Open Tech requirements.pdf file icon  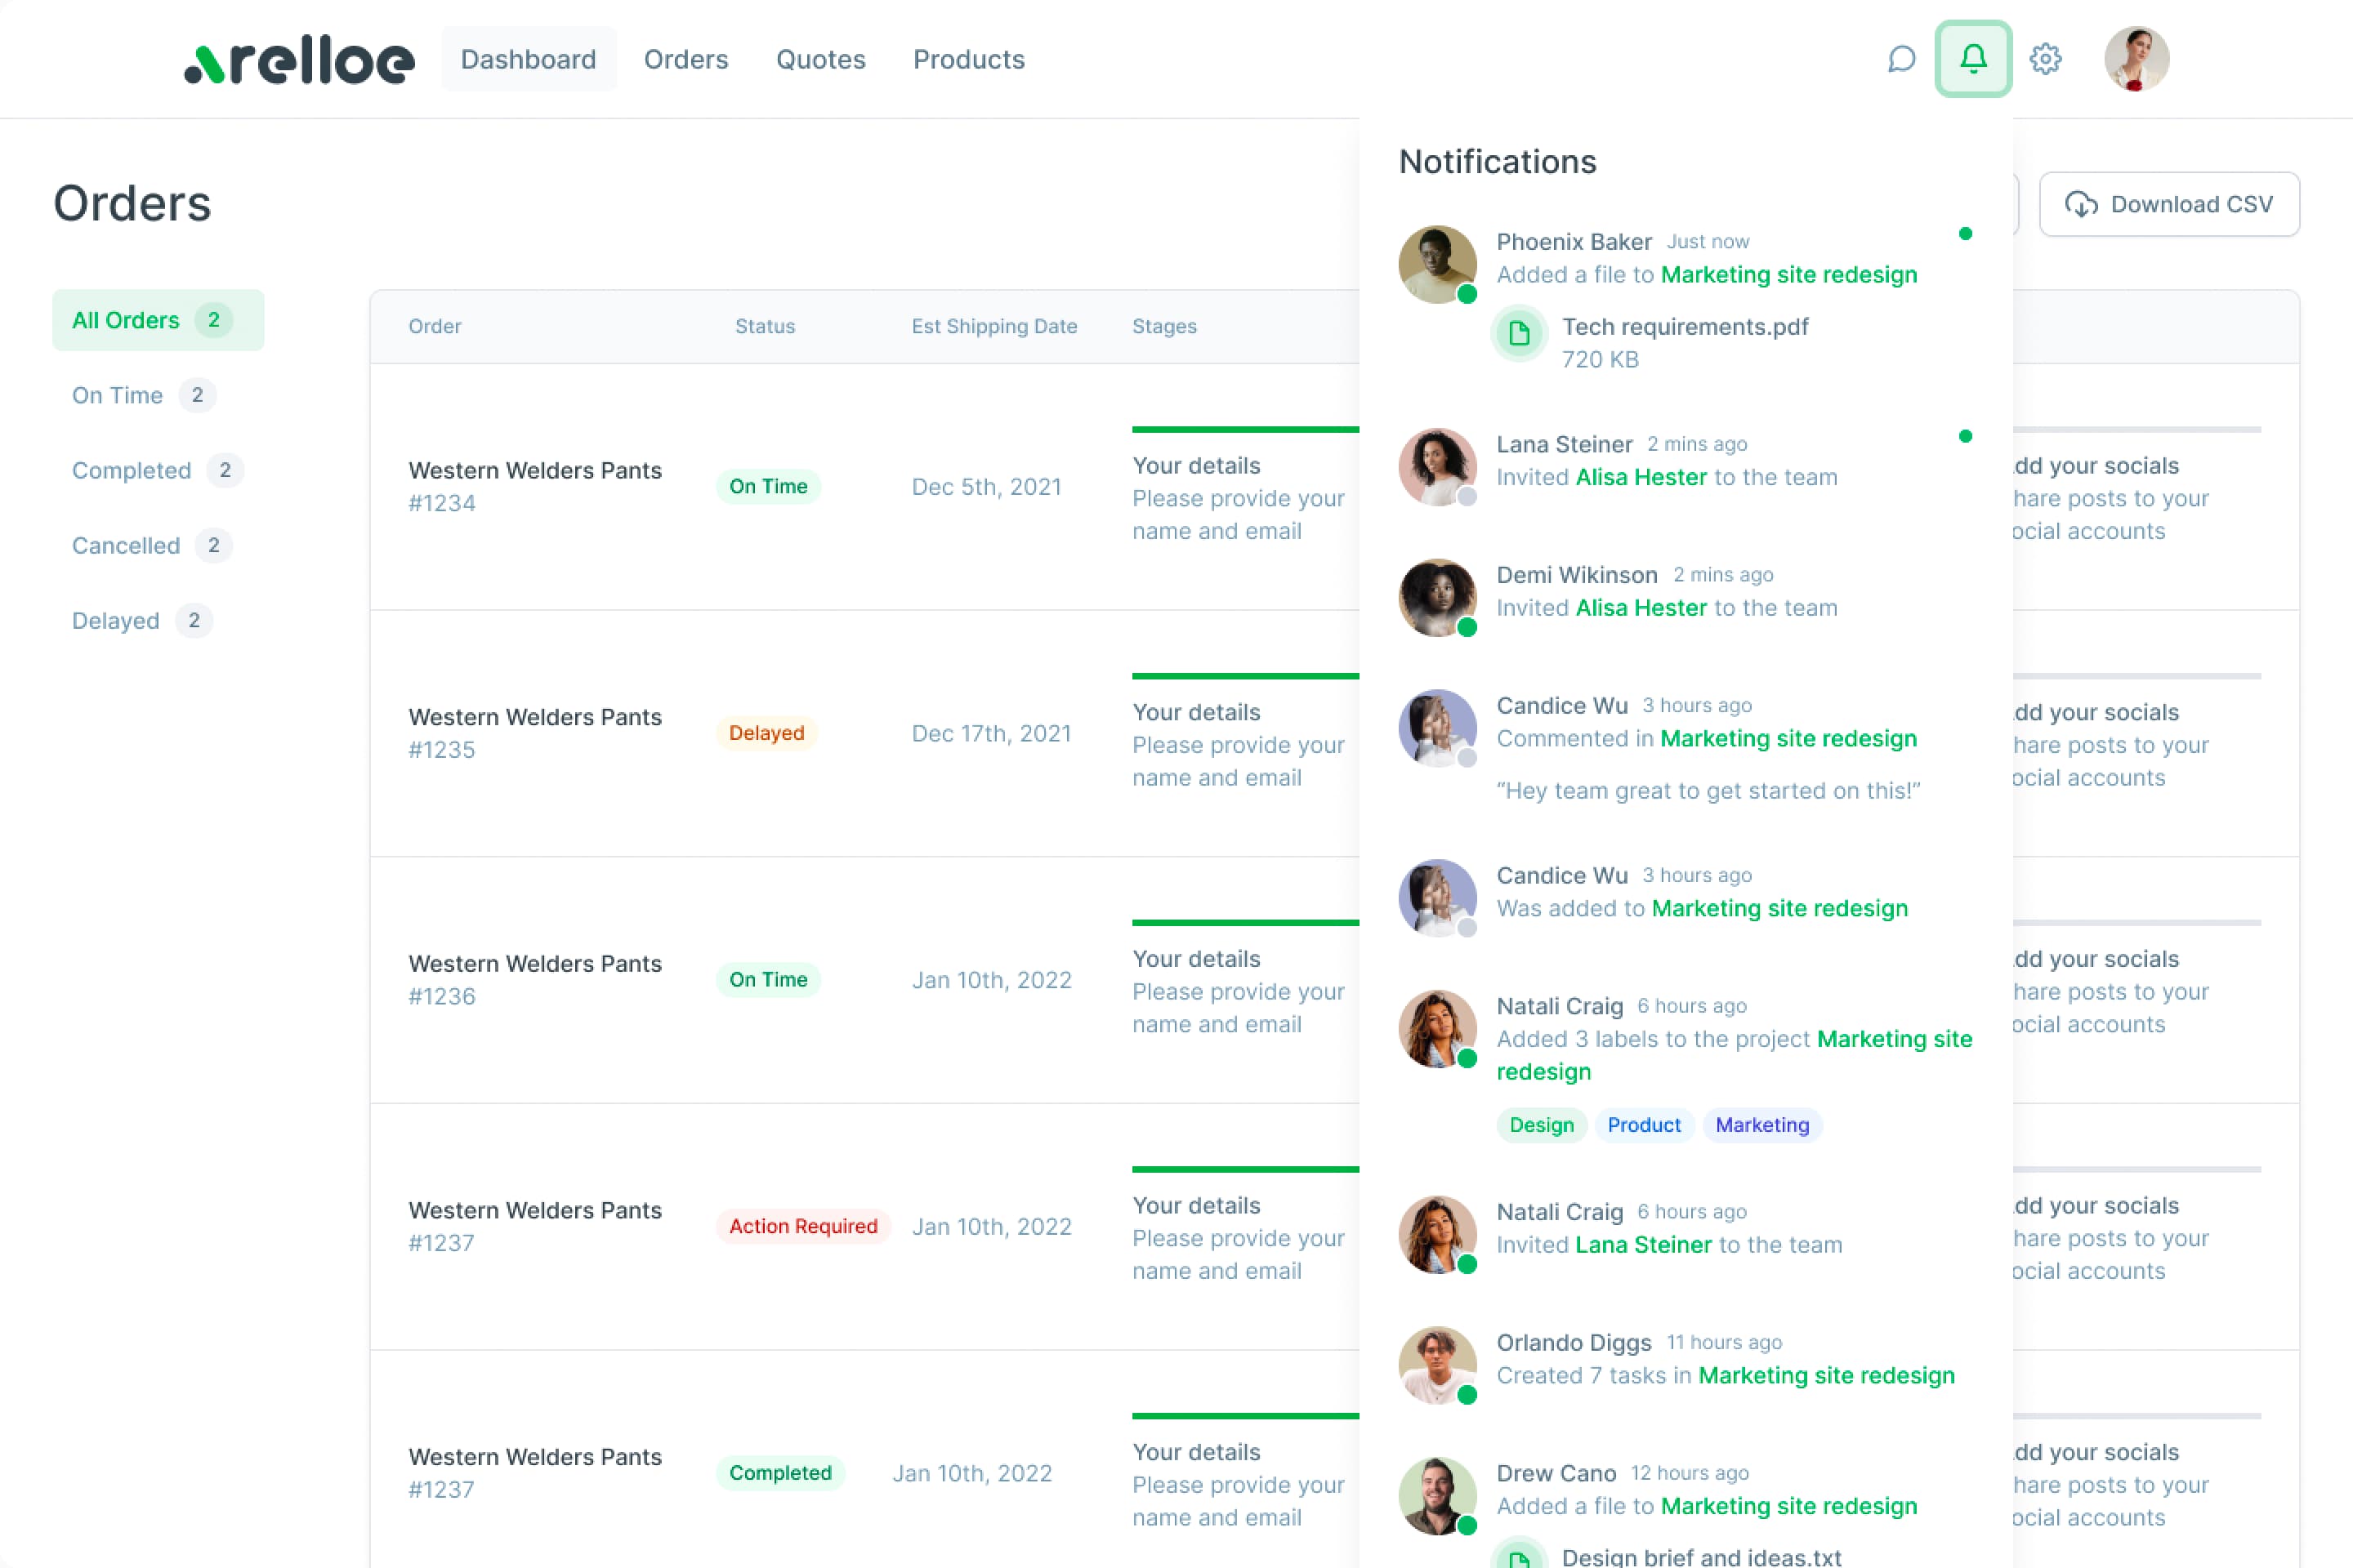[x=1519, y=333]
